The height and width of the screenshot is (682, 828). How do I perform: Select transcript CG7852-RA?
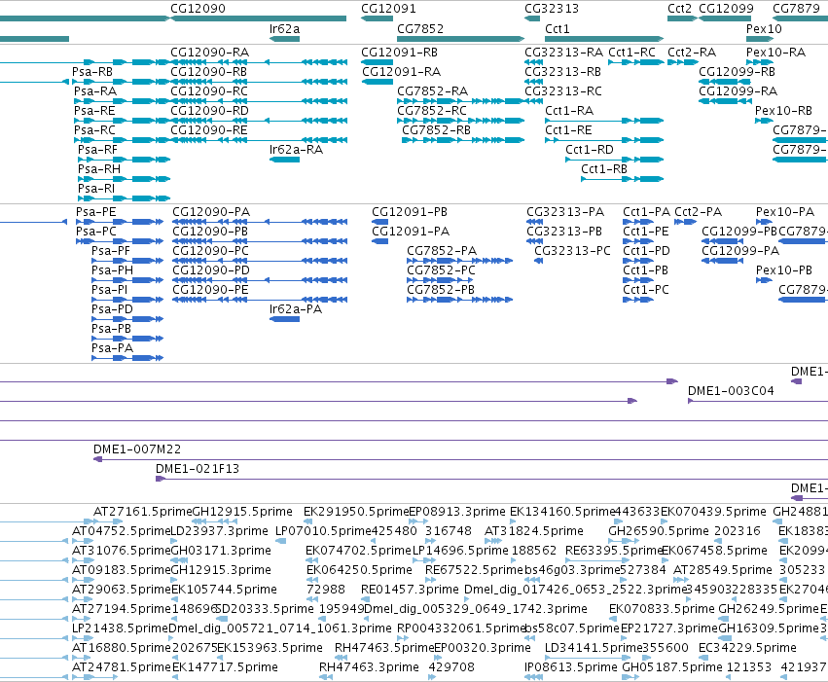point(432,91)
